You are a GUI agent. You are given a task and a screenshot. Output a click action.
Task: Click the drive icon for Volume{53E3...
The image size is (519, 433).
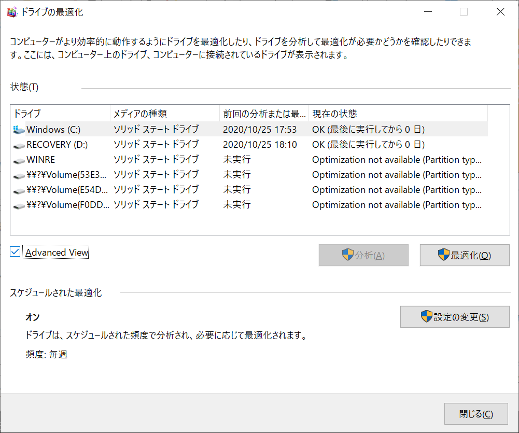point(19,175)
